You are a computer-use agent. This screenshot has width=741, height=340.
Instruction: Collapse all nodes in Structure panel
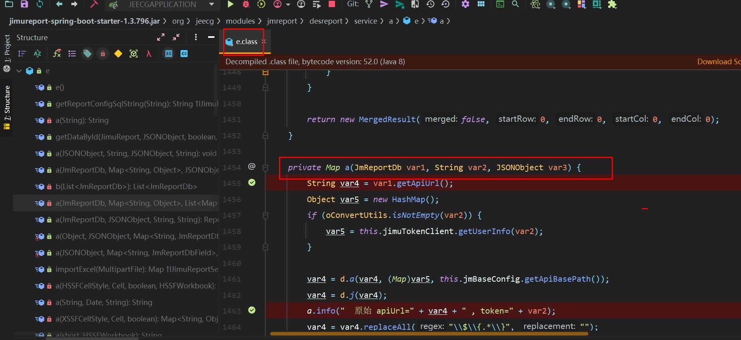click(176, 37)
